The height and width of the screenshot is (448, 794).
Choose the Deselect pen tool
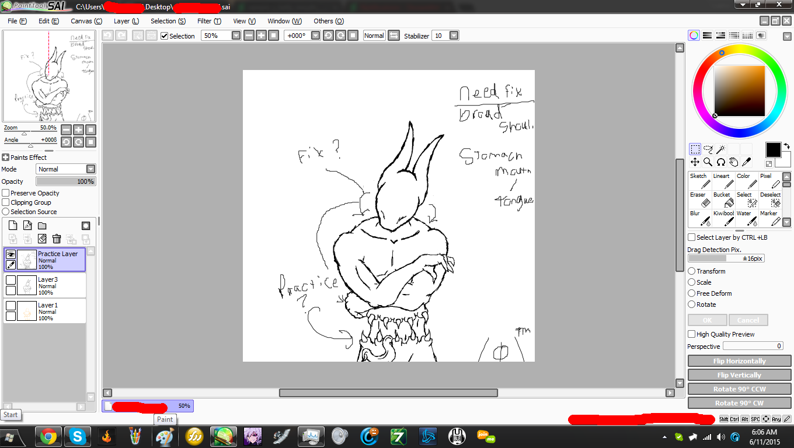(x=770, y=199)
